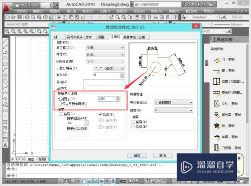Screen dimensions: 251x186
Task: Toggle Object Snap icon in status bar
Action: tap(84, 181)
